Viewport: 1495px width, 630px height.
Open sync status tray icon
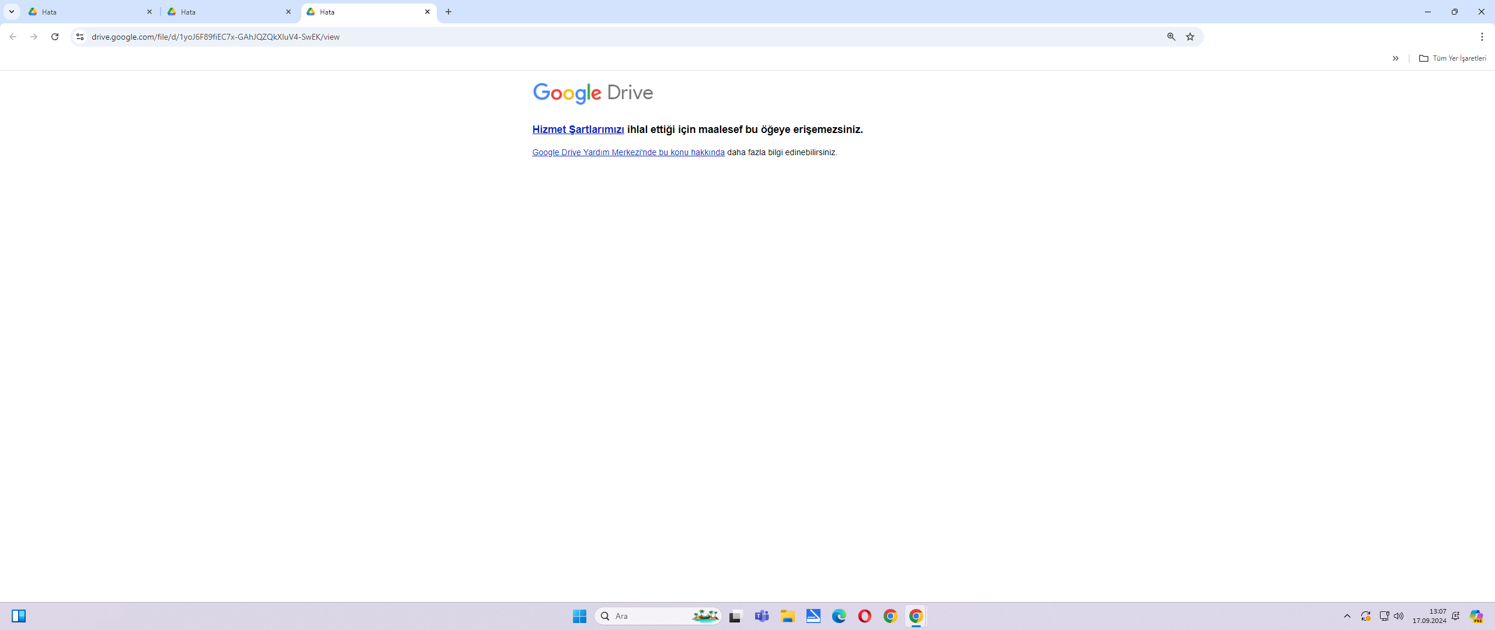(1365, 616)
